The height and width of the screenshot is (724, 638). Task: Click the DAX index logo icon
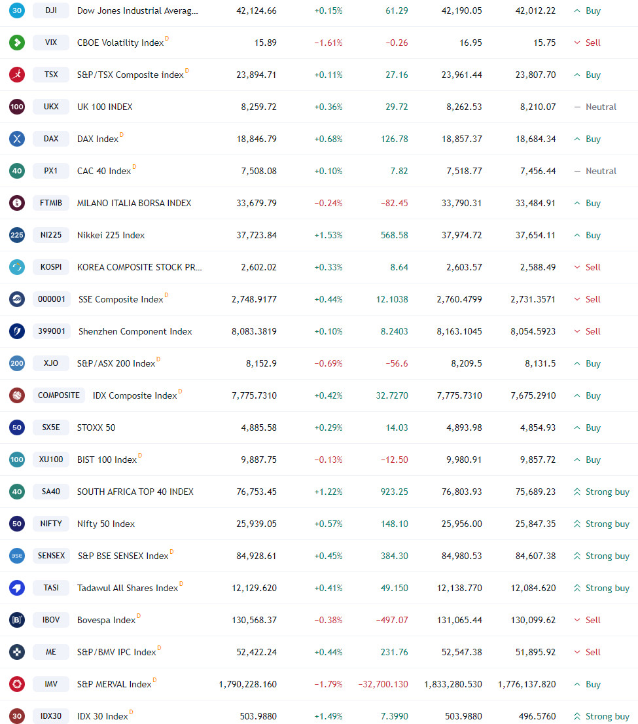click(x=16, y=139)
